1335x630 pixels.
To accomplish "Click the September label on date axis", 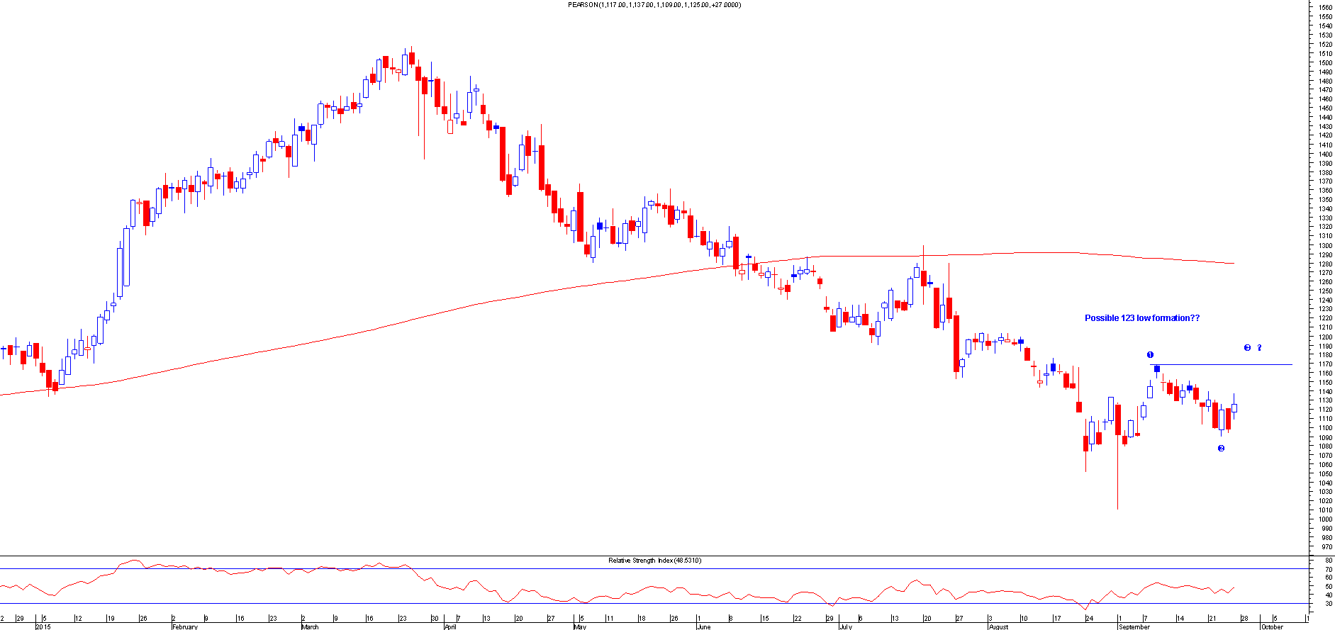I will (1134, 626).
